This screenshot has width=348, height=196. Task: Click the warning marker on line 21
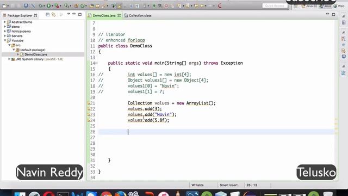click(x=89, y=103)
